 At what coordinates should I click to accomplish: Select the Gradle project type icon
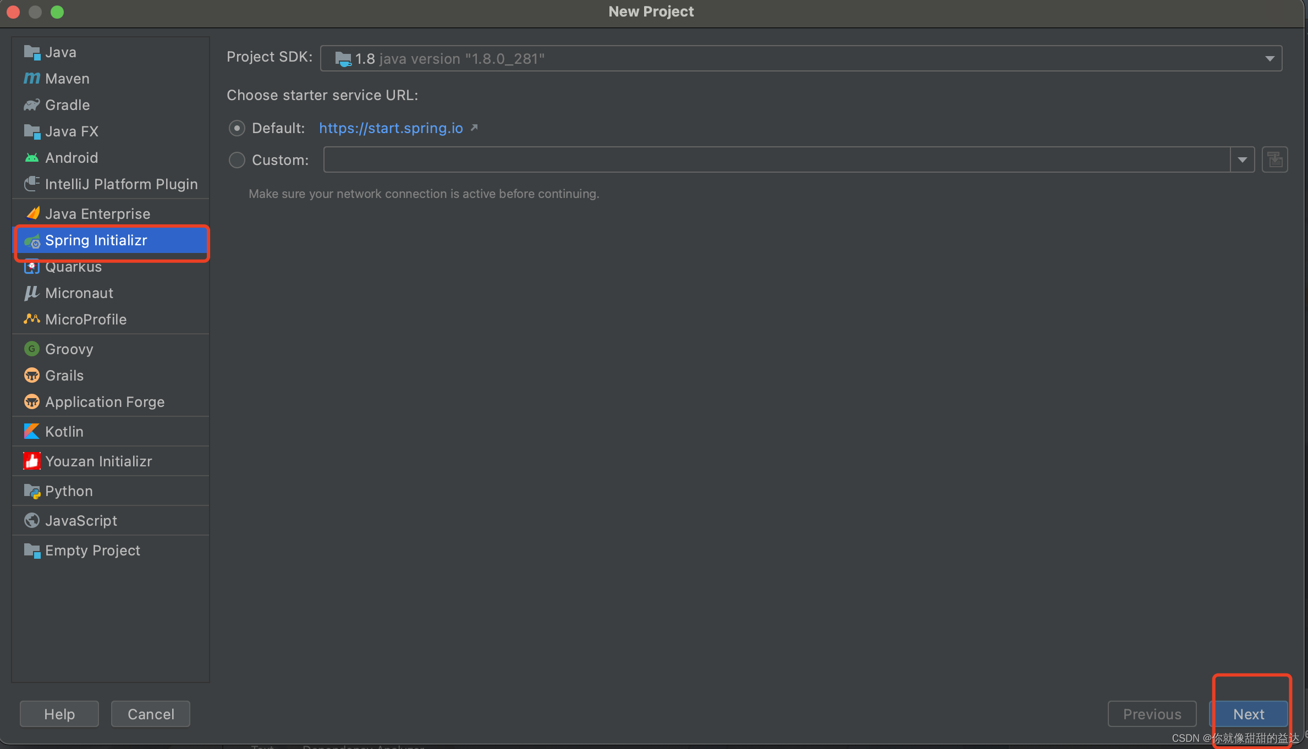33,104
